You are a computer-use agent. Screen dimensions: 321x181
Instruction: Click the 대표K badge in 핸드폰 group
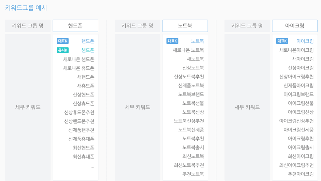(62, 41)
